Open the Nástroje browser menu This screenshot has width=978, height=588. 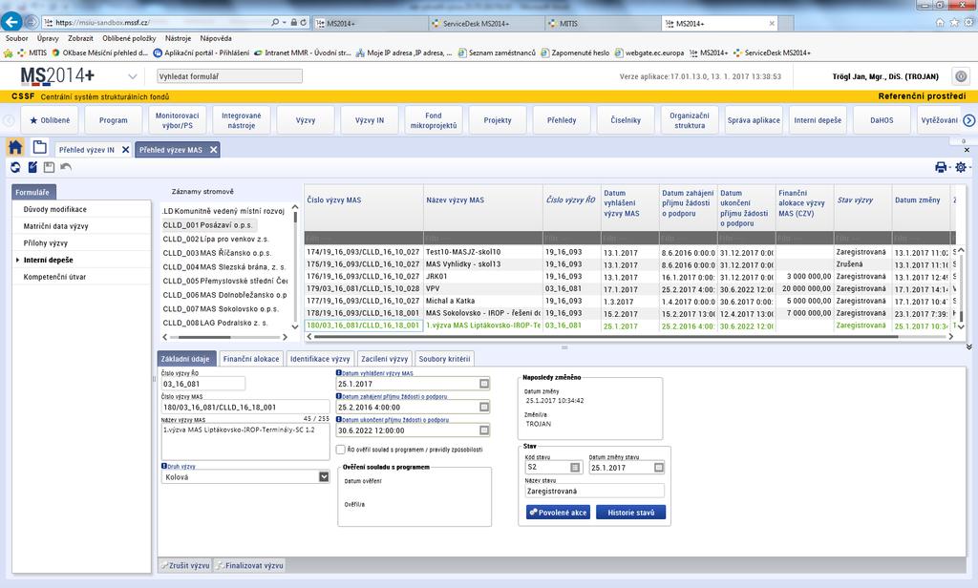pos(179,39)
